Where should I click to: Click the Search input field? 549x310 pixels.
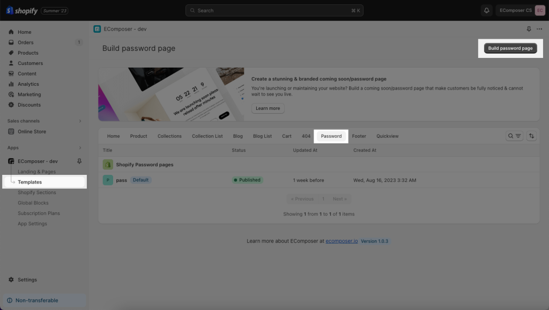pyautogui.click(x=274, y=11)
